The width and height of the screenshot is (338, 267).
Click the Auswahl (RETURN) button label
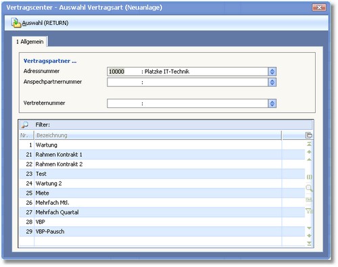45,23
